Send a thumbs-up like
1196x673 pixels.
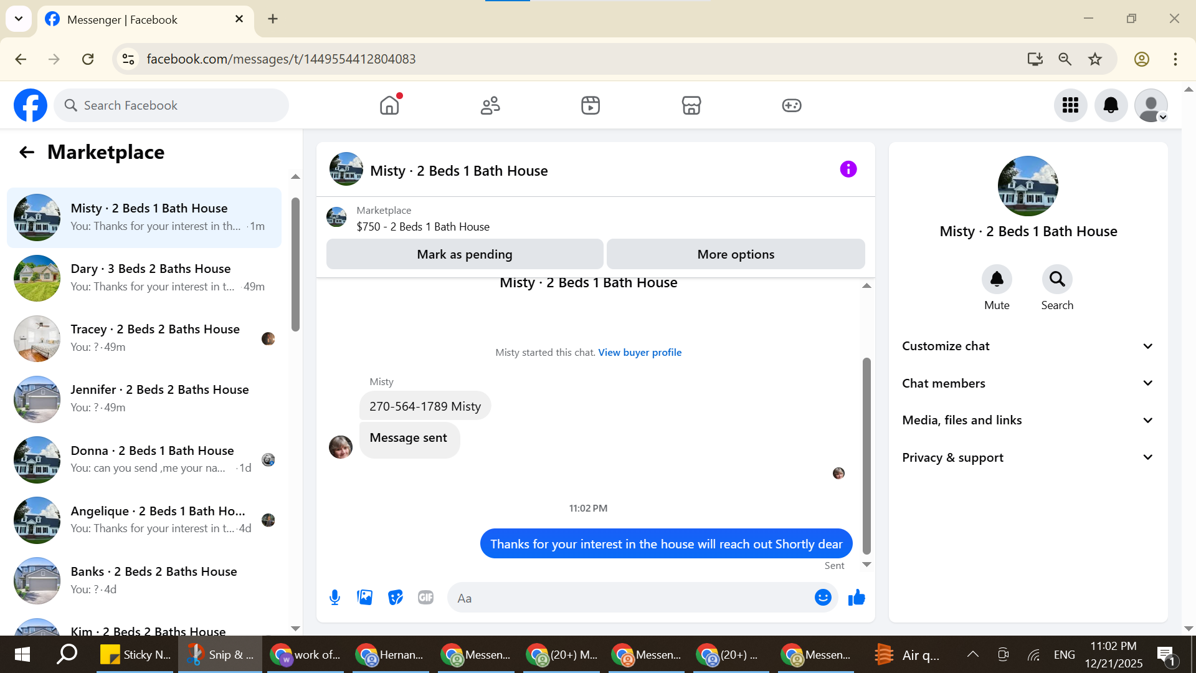(x=857, y=598)
